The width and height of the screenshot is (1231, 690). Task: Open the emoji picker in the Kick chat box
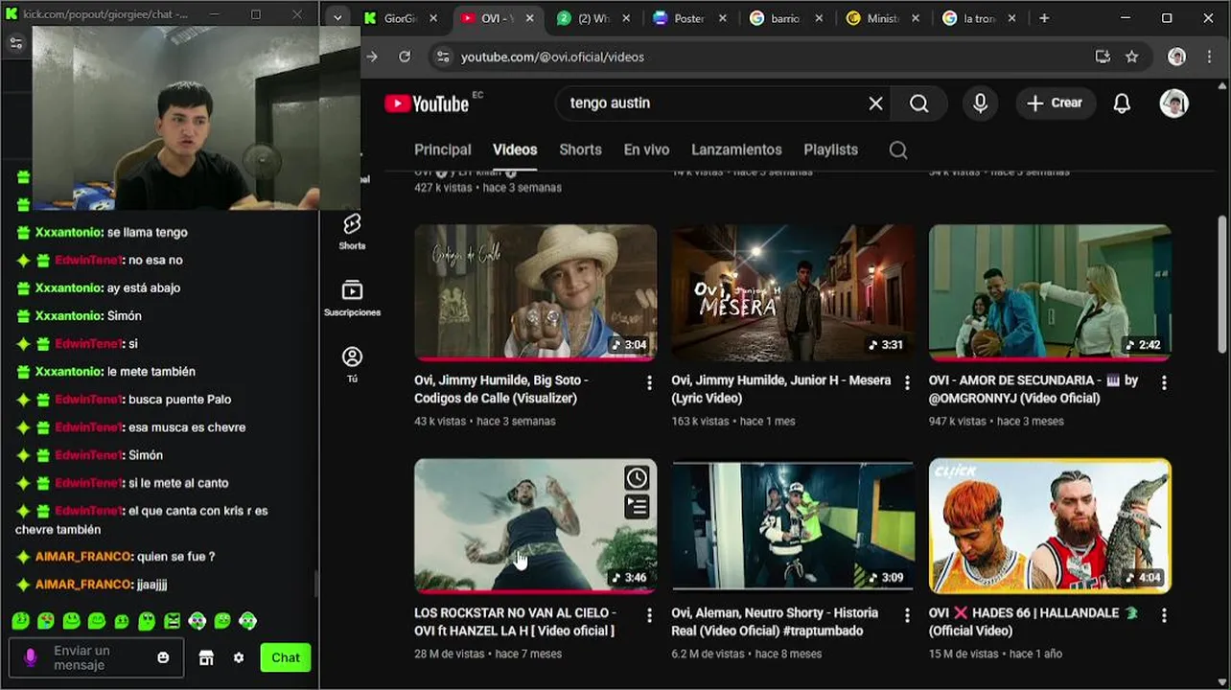pyautogui.click(x=163, y=657)
